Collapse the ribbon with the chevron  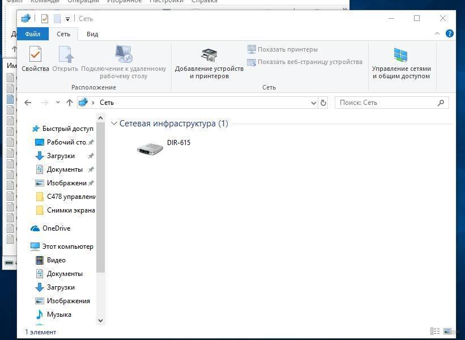pos(437,34)
